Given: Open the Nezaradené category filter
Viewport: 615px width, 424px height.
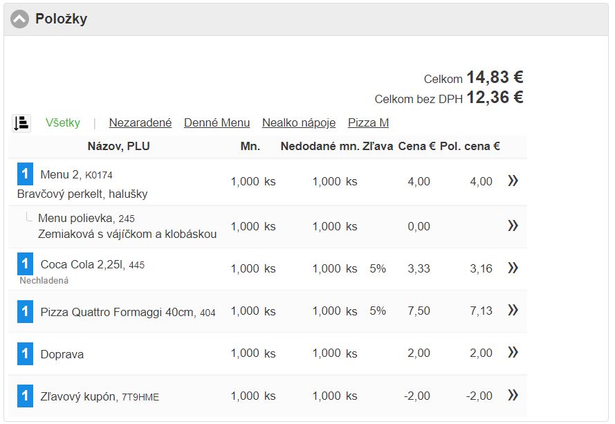Looking at the screenshot, I should [140, 123].
